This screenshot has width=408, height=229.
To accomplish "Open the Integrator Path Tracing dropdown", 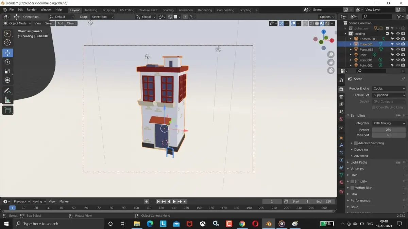I will pos(389,123).
